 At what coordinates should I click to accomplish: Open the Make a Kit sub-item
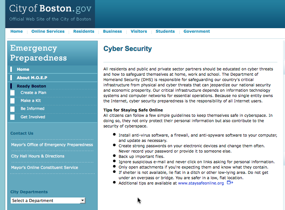(31, 101)
